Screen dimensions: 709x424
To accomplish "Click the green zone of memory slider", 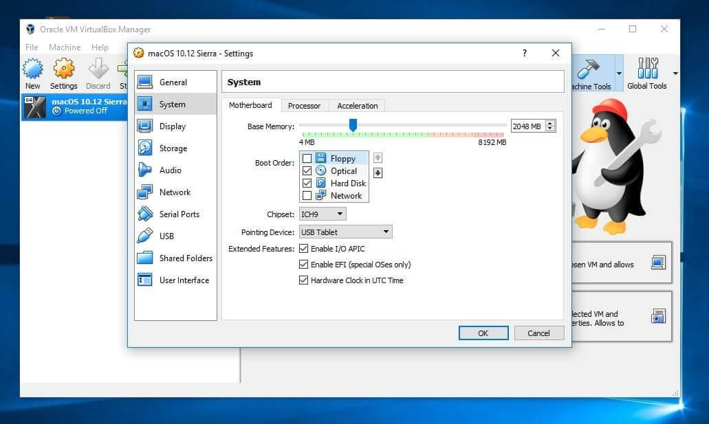I will click(x=365, y=135).
